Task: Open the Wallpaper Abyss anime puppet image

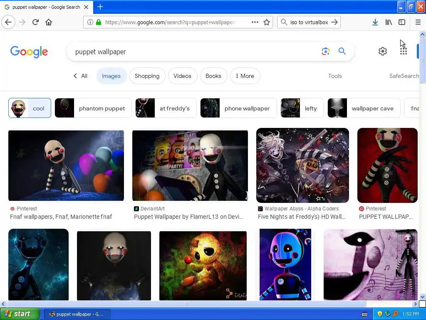Action: click(x=302, y=165)
